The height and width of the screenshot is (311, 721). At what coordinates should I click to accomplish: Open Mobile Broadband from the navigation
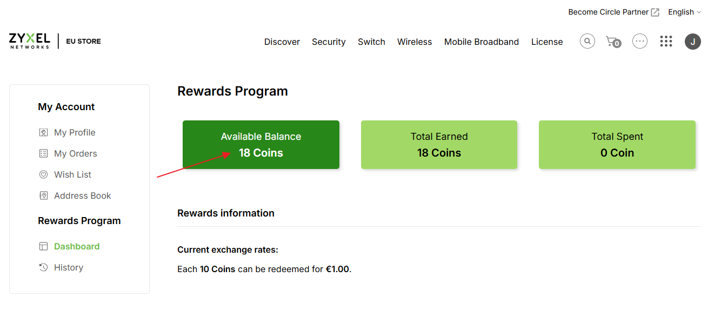pyautogui.click(x=482, y=42)
